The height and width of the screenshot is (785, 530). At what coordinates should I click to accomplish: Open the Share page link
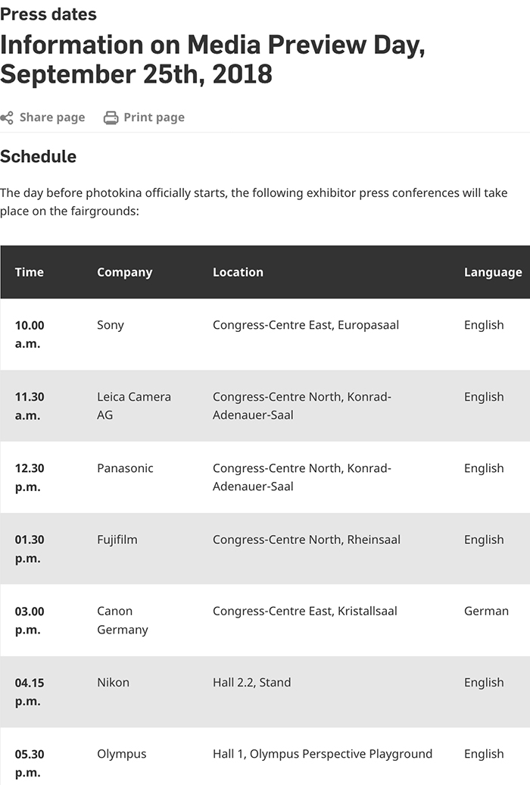[x=52, y=117]
